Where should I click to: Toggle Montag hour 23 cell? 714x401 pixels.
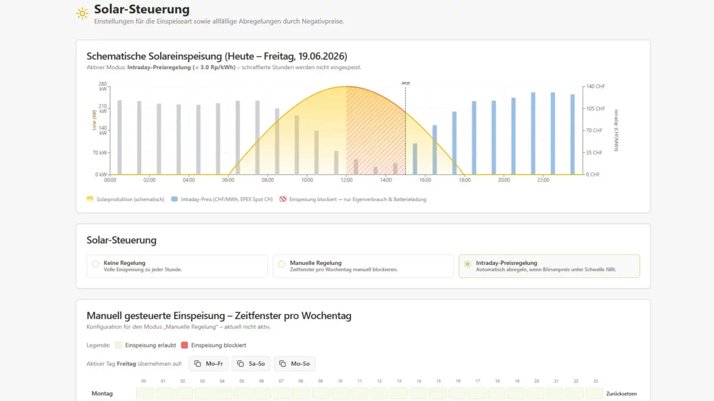(594, 393)
